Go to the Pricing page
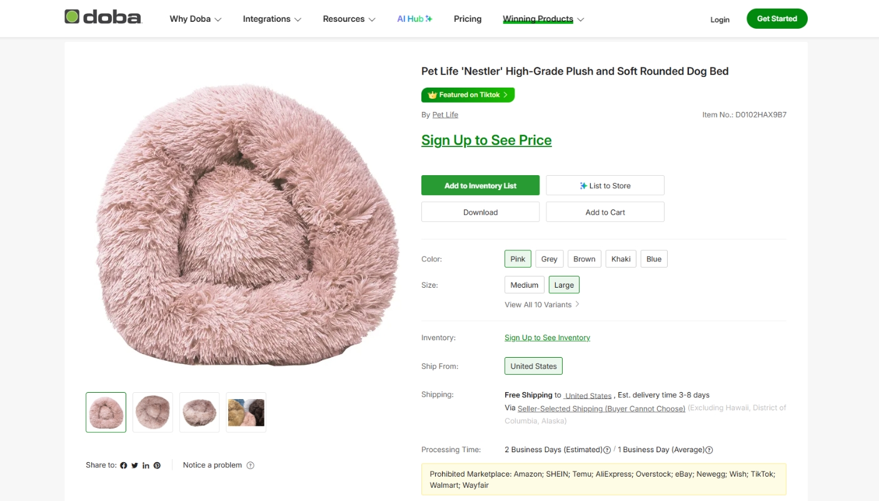The width and height of the screenshot is (879, 501). (467, 19)
